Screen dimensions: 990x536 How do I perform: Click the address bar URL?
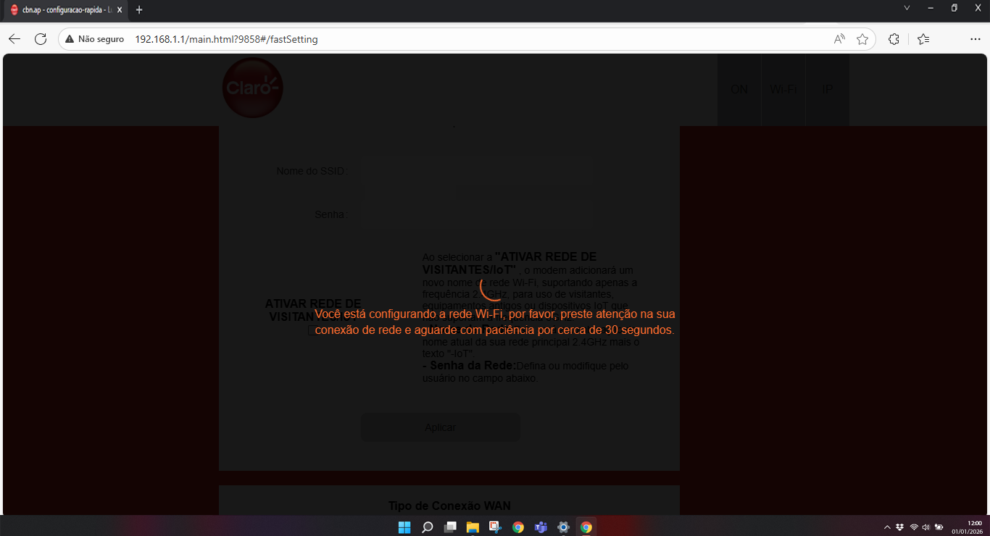226,39
